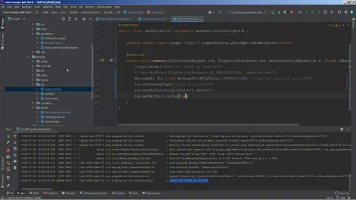356x200 pixels.
Task: Toggle soft-wrap icon in Run console
Action: (15, 149)
